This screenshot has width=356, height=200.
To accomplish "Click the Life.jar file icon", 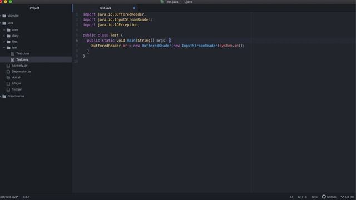I will [x=8, y=83].
